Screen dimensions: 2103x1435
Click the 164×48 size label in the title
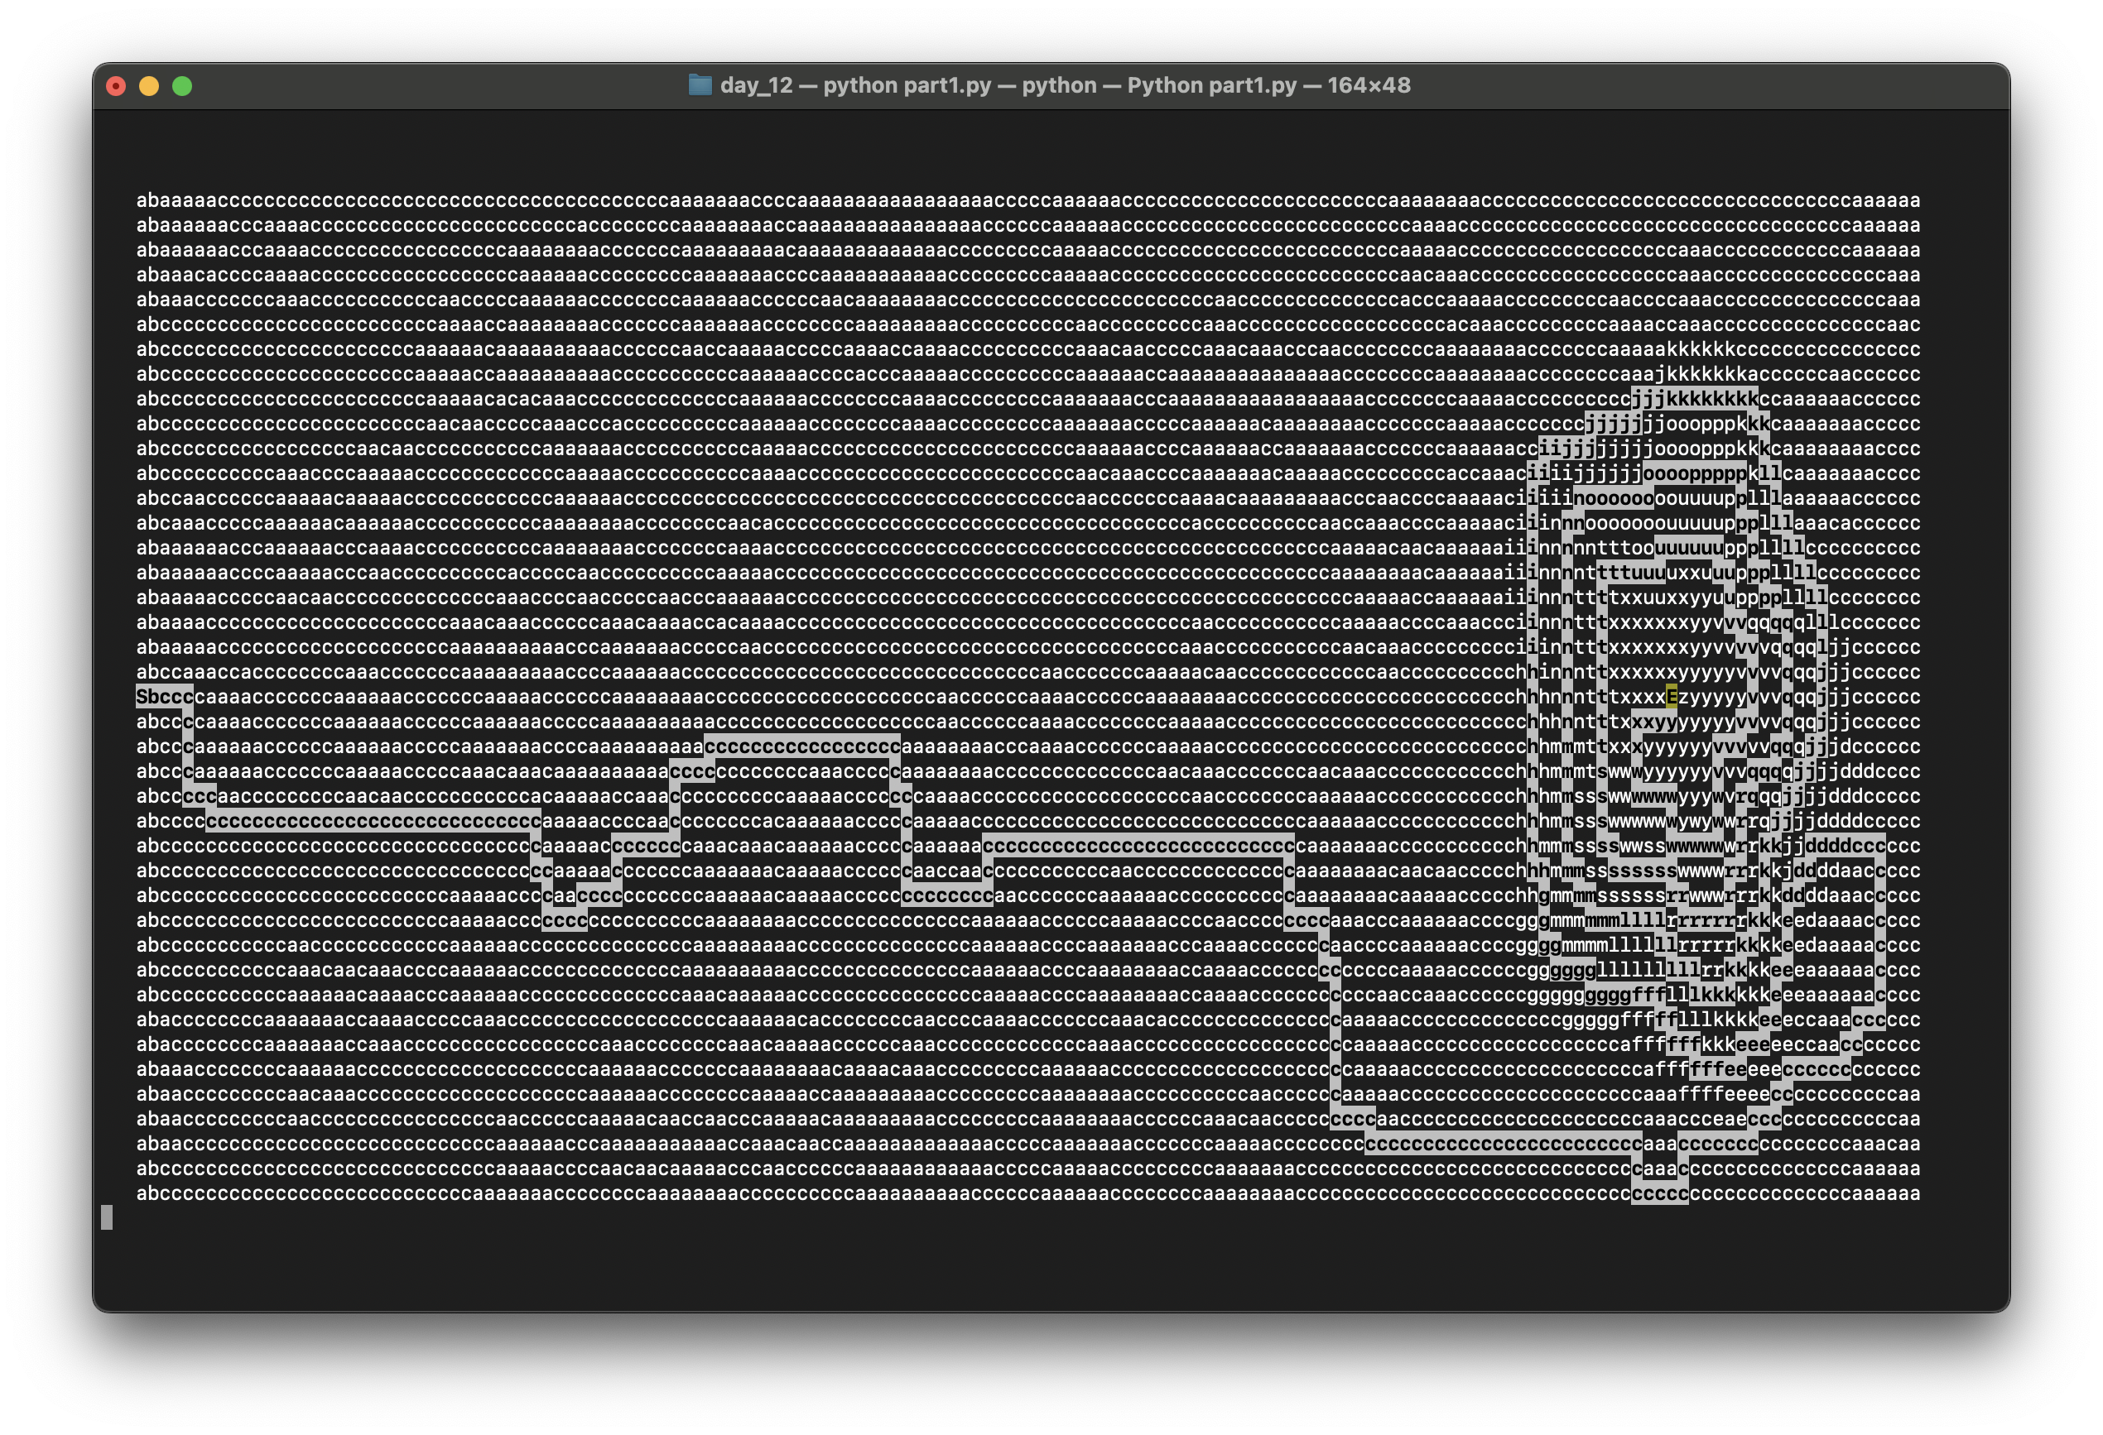(x=1369, y=86)
